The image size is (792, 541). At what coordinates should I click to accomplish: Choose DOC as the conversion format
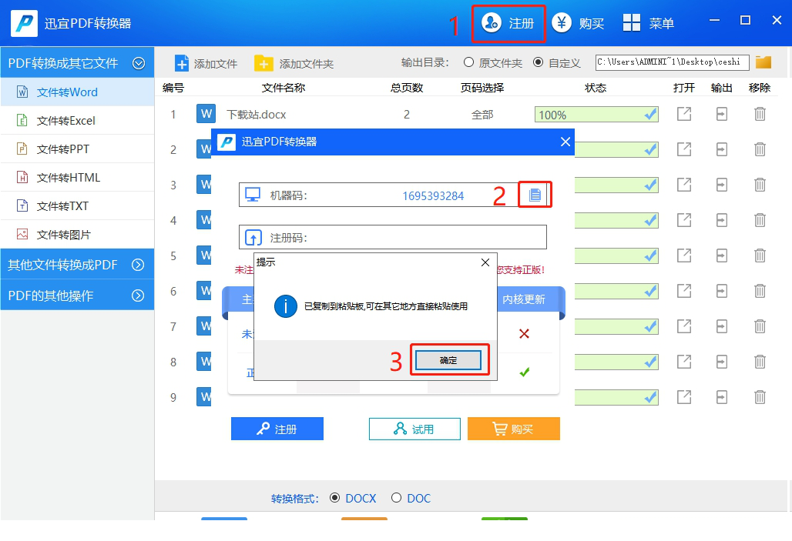point(398,498)
